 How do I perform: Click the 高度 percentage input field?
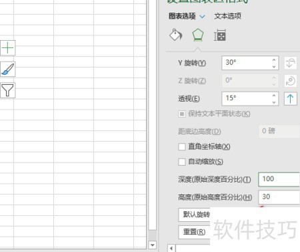(x=279, y=197)
